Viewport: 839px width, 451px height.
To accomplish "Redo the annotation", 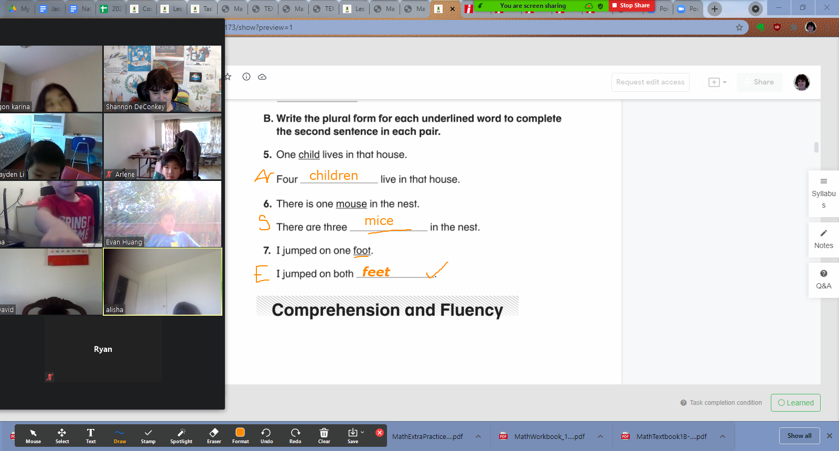I will (x=295, y=436).
